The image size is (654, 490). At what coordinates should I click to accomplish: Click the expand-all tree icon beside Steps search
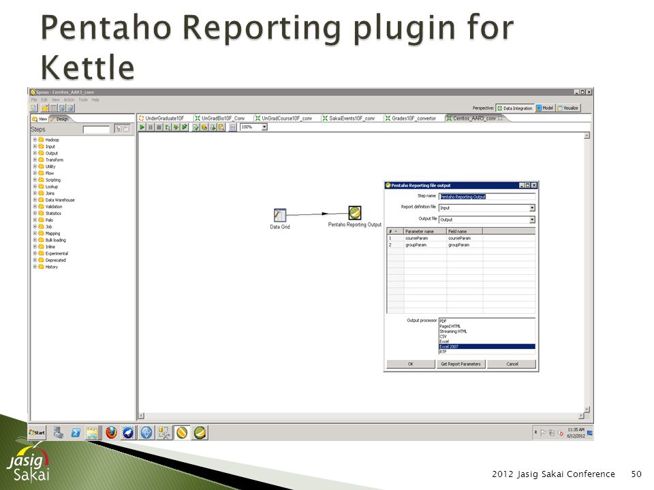tap(118, 129)
